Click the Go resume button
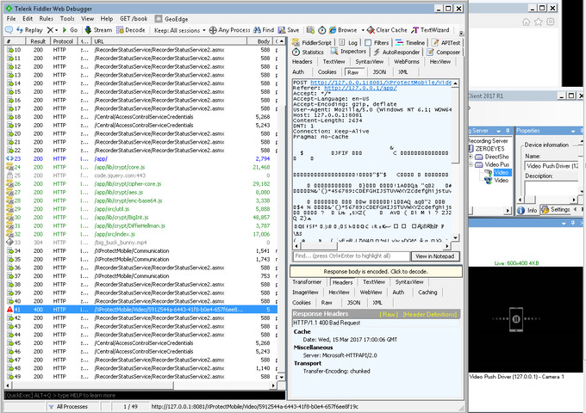The image size is (586, 413). (x=71, y=29)
